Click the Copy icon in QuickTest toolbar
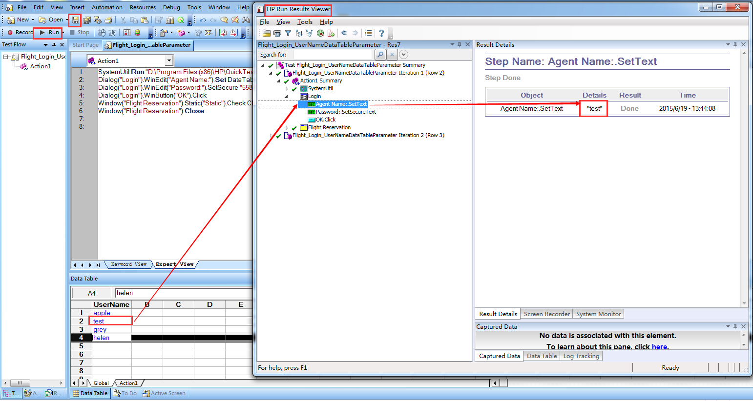Image resolution: width=753 pixels, height=401 pixels. (x=134, y=20)
